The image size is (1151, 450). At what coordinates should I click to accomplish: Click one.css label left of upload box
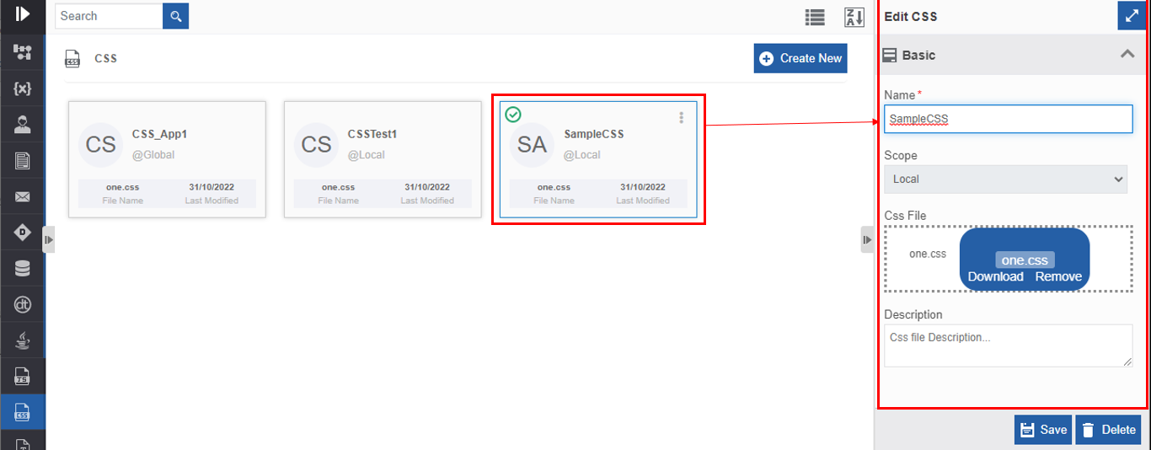(x=928, y=253)
